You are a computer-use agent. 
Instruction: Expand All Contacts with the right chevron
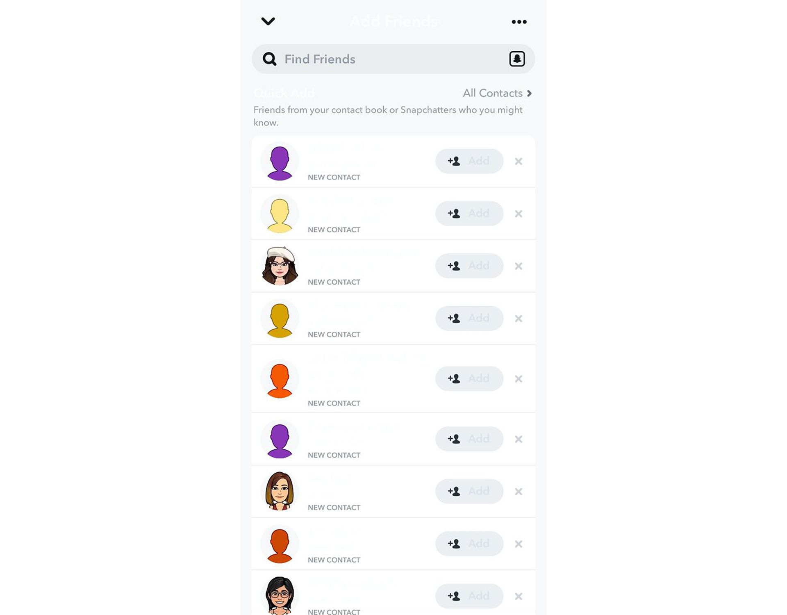click(x=529, y=93)
